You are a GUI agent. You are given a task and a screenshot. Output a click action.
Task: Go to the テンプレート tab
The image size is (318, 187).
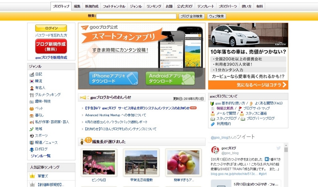click(x=206, y=6)
